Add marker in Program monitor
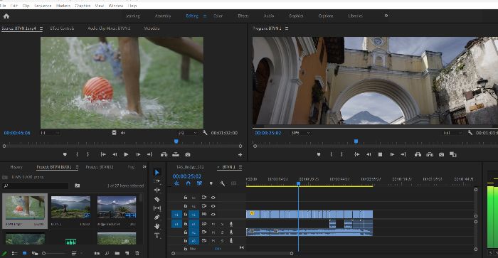Screen dimensions: 498x258 [x=319, y=154]
